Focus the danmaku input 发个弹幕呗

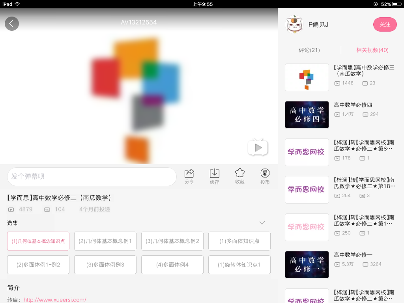point(92,176)
